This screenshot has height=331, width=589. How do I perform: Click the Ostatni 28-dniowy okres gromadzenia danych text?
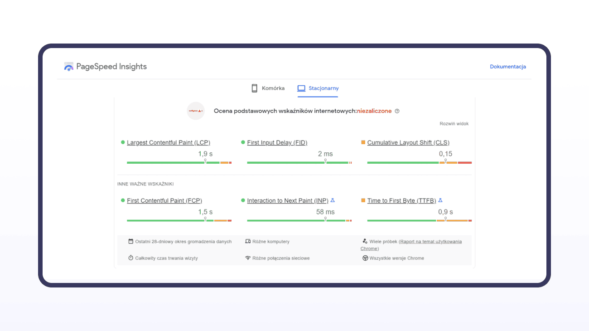183,242
